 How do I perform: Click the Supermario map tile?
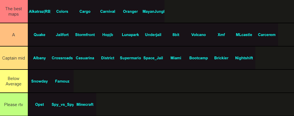pos(130,58)
